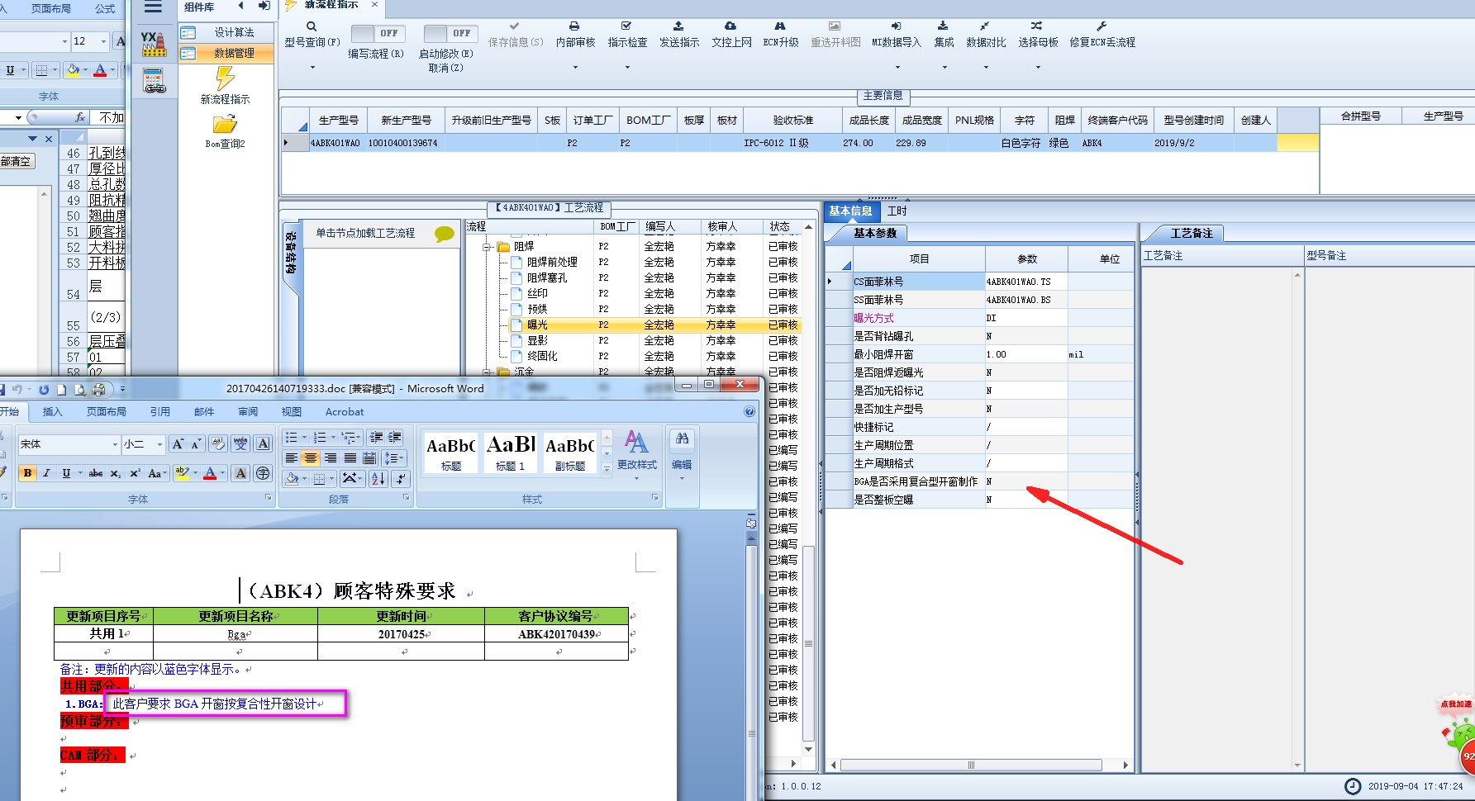The image size is (1475, 801).
Task: Click the ECN升级 icon
Action: tap(780, 26)
